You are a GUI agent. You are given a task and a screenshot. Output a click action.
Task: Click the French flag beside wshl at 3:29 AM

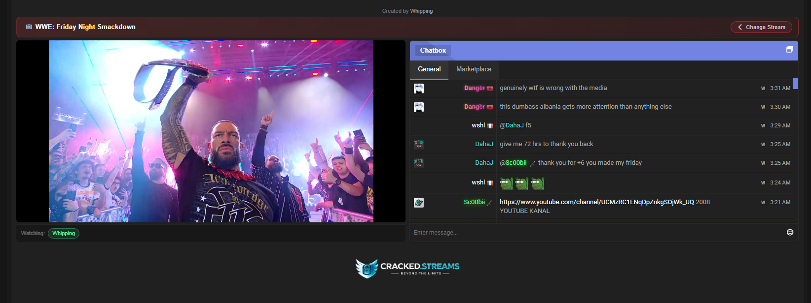point(490,126)
